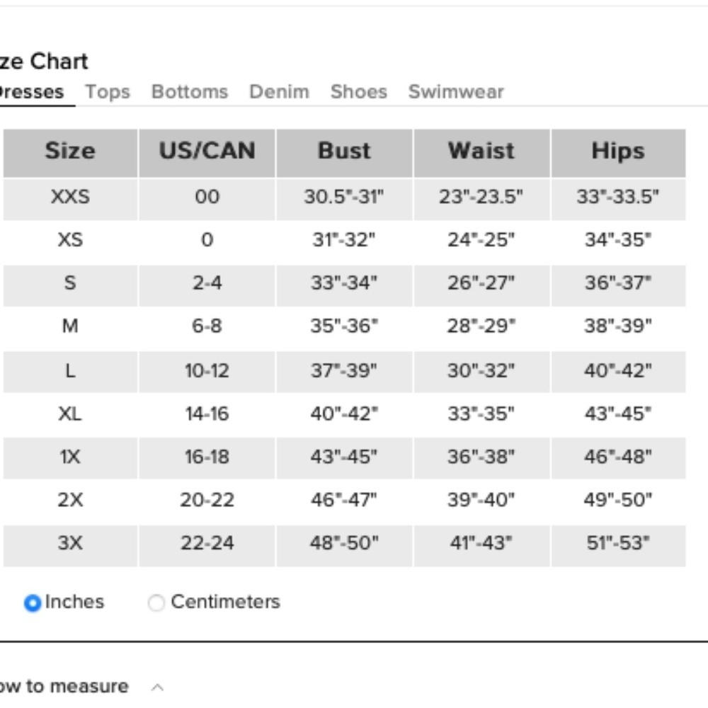Click the Size column header
The width and height of the screenshot is (708, 708).
point(69,152)
